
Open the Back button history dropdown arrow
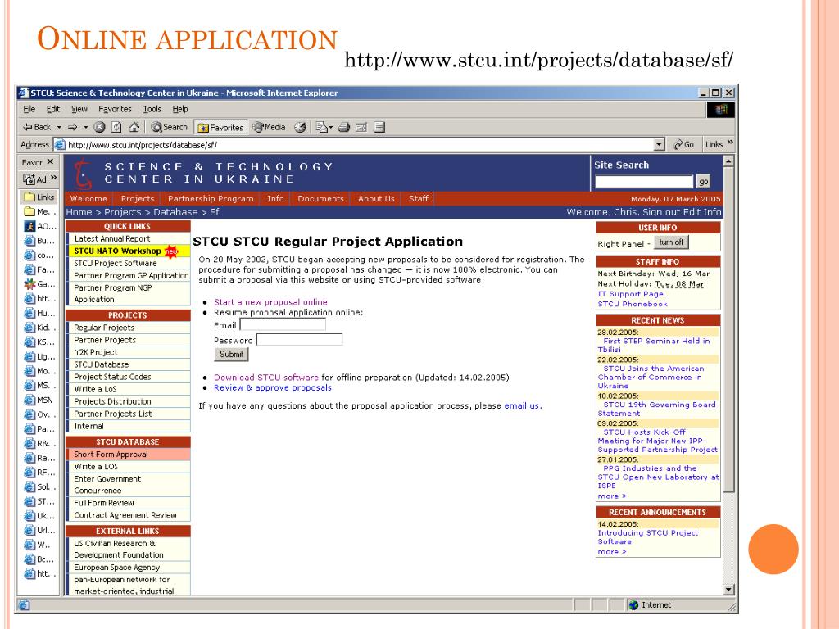[x=59, y=127]
